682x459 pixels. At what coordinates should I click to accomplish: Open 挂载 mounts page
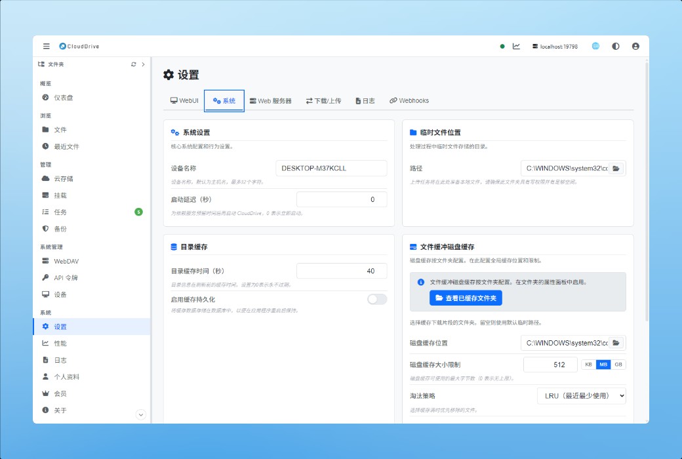pyautogui.click(x=92, y=195)
